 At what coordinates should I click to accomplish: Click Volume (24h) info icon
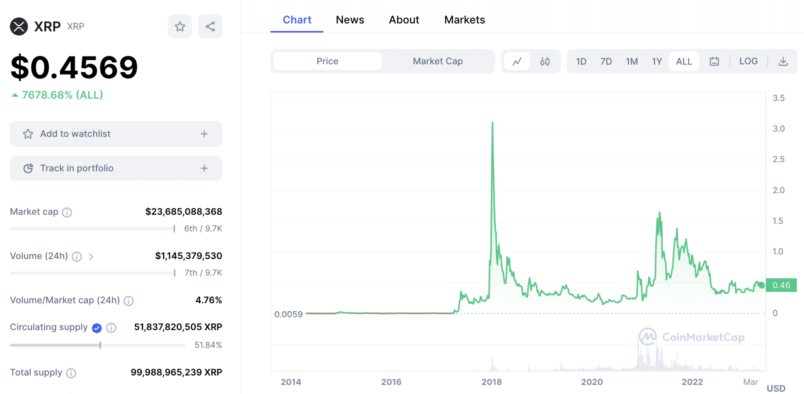pyautogui.click(x=77, y=257)
